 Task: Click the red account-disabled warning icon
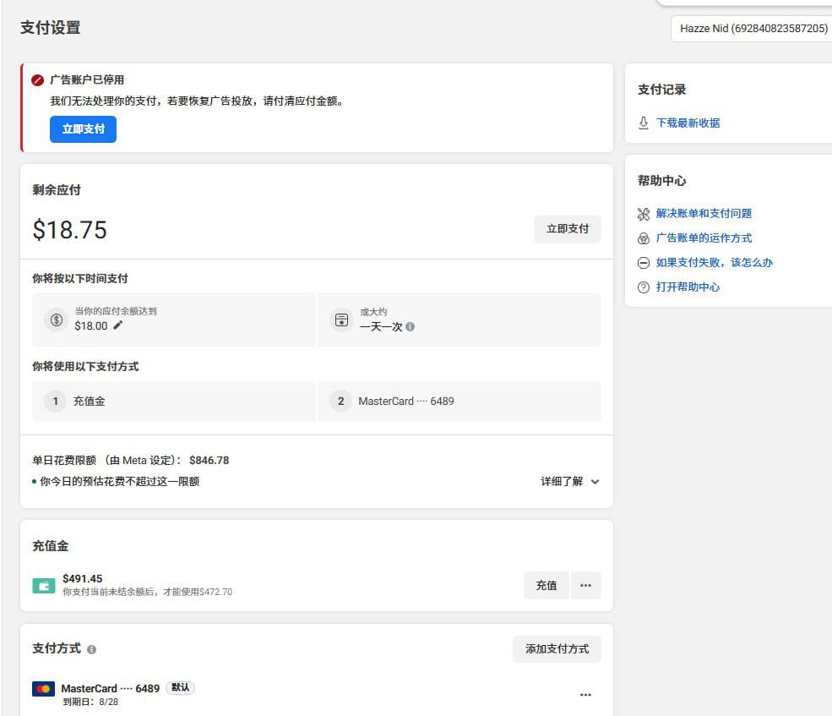tap(37, 80)
